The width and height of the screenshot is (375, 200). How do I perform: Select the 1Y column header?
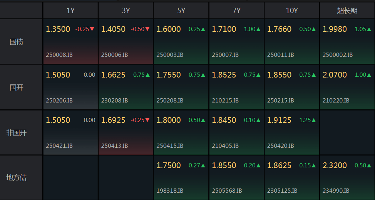pos(70,10)
